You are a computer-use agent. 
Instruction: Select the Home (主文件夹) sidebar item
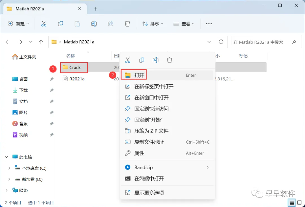24,57
